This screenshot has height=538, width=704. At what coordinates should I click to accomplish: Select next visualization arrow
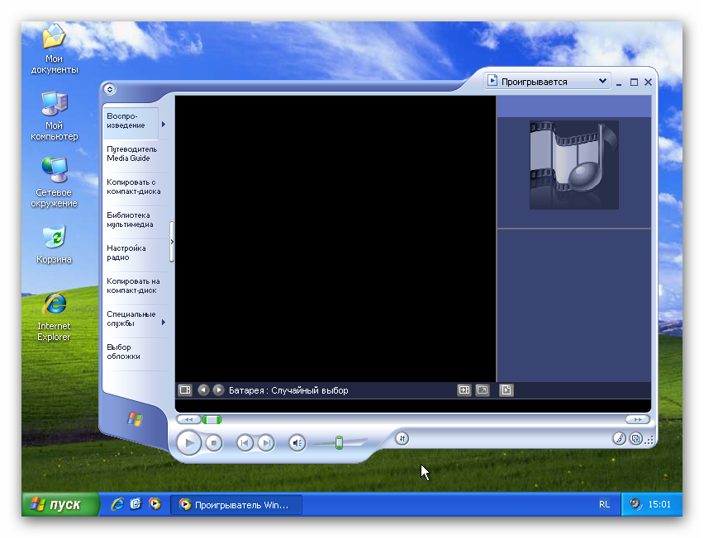pos(219,390)
